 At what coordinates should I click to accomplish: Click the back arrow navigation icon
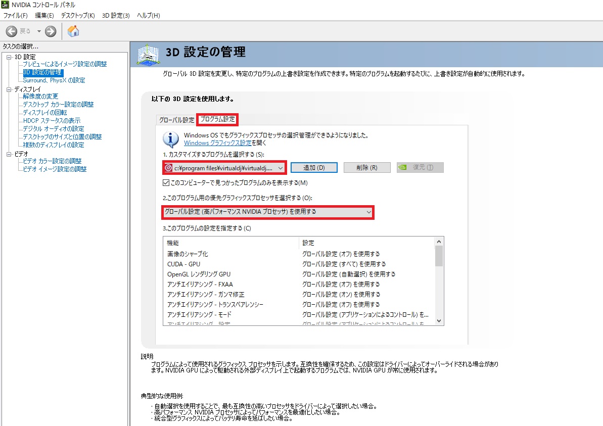pyautogui.click(x=12, y=31)
